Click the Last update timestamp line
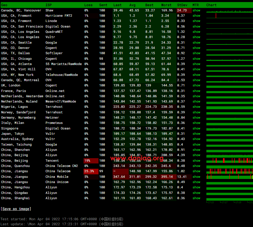The height and width of the screenshot is (227, 253). [x=62, y=224]
